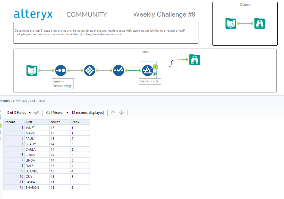Click count value 15 in PAUL row
Screen dimensions: 284x199
tap(60, 139)
